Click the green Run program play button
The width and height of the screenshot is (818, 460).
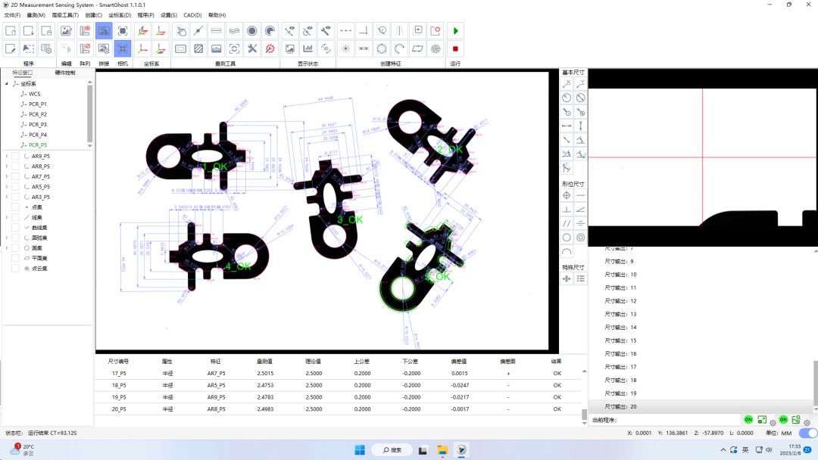coord(455,31)
